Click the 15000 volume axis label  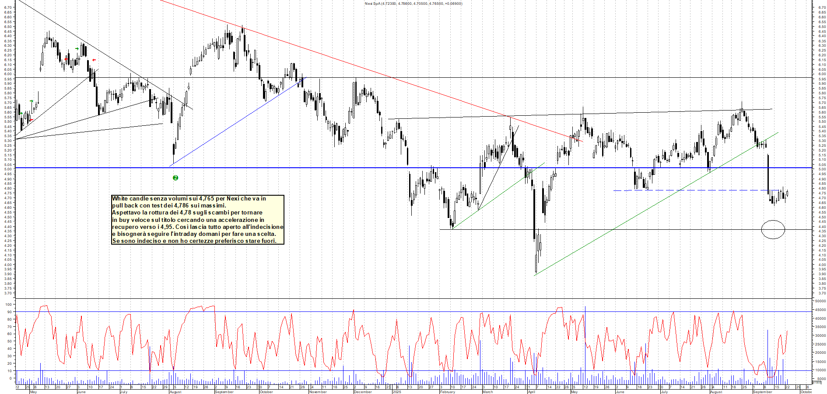point(820,362)
